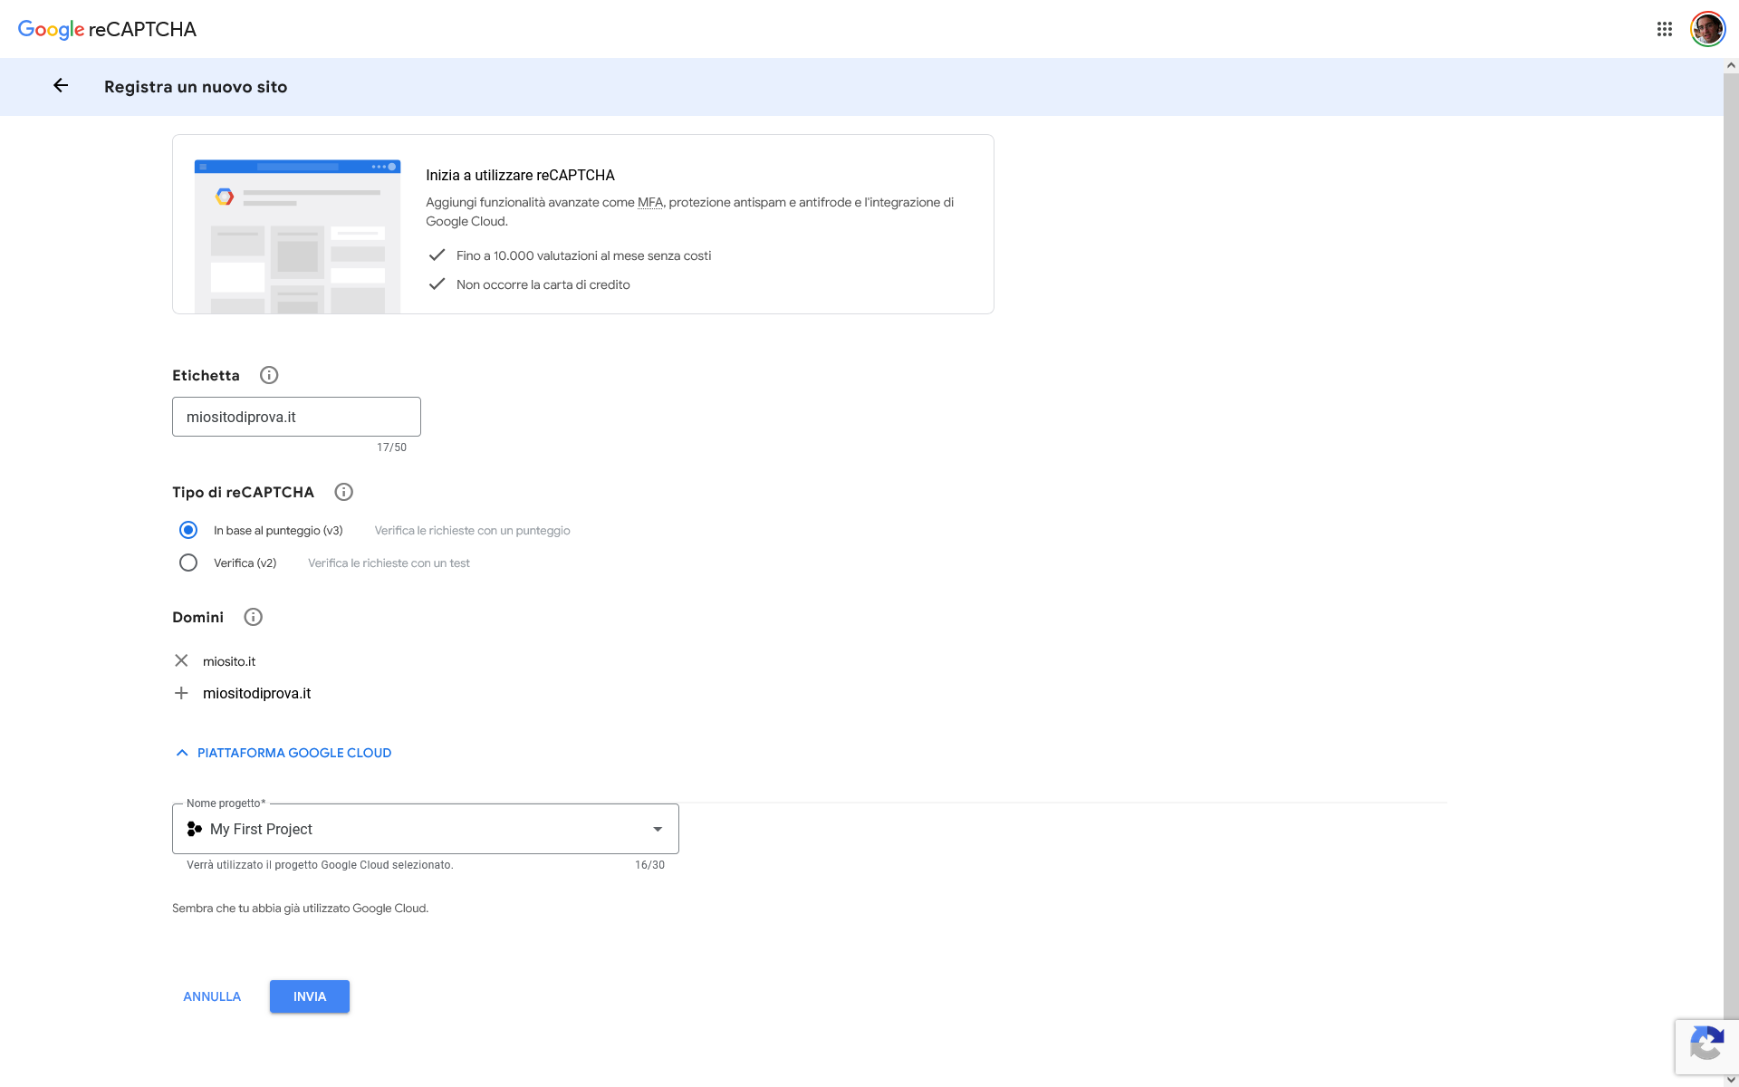Click info icon next to Domini
This screenshot has height=1087, width=1739.
click(x=253, y=617)
